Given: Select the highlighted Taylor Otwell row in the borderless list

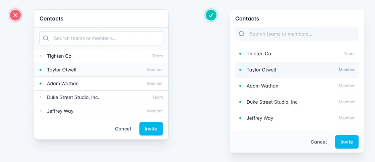Looking at the screenshot, I should point(297,70).
